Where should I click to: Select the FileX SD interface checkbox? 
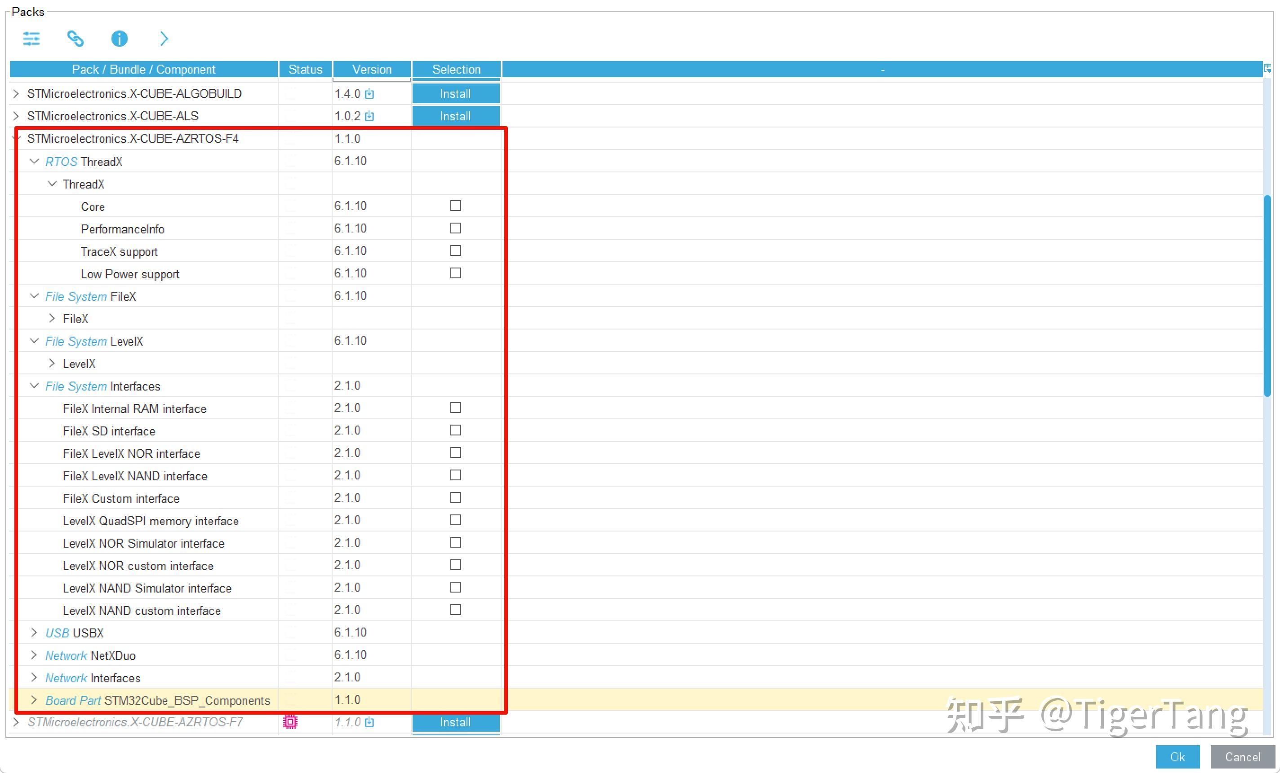pyautogui.click(x=456, y=430)
